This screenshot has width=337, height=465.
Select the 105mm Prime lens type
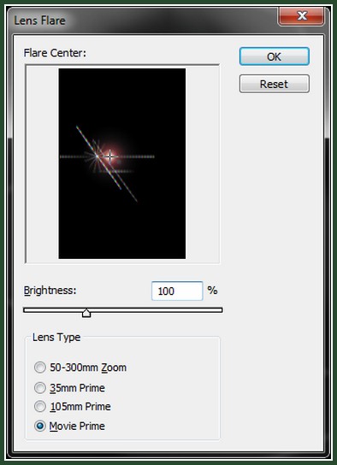point(39,406)
